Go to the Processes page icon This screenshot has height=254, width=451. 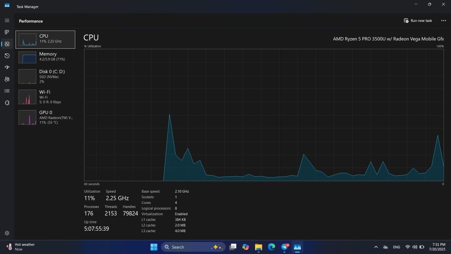[x=7, y=32]
